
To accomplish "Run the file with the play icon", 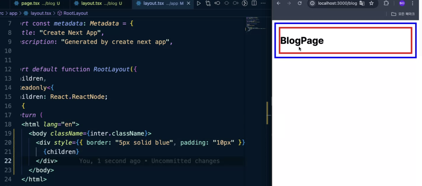I will click(199, 3).
